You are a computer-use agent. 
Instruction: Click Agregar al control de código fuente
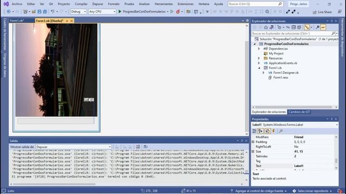click(x=259, y=191)
